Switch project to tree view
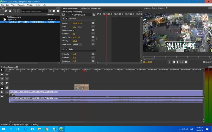The width and height of the screenshot is (212, 132). (50, 11)
